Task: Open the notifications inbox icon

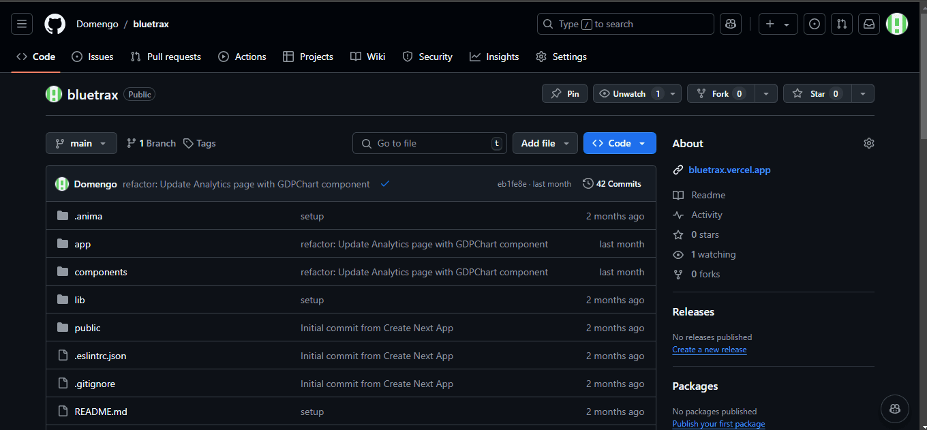Action: tap(869, 24)
